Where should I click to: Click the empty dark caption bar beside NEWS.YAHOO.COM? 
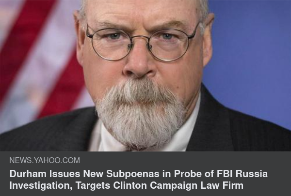(186, 160)
